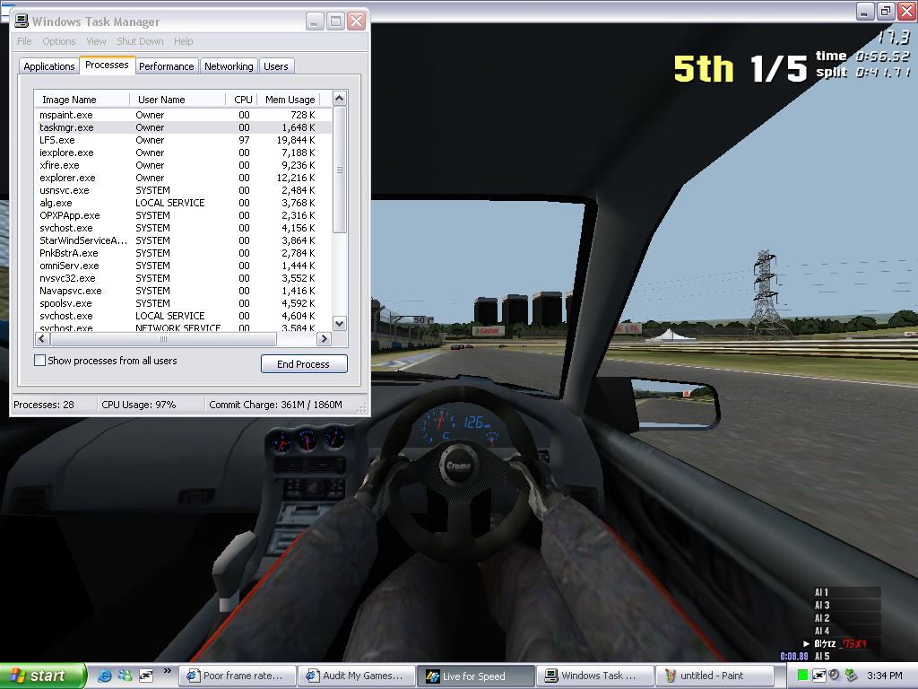Switch to the Networking tab

(x=229, y=66)
